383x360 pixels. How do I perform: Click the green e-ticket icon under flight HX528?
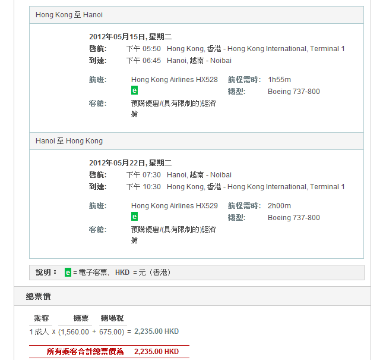tap(135, 90)
